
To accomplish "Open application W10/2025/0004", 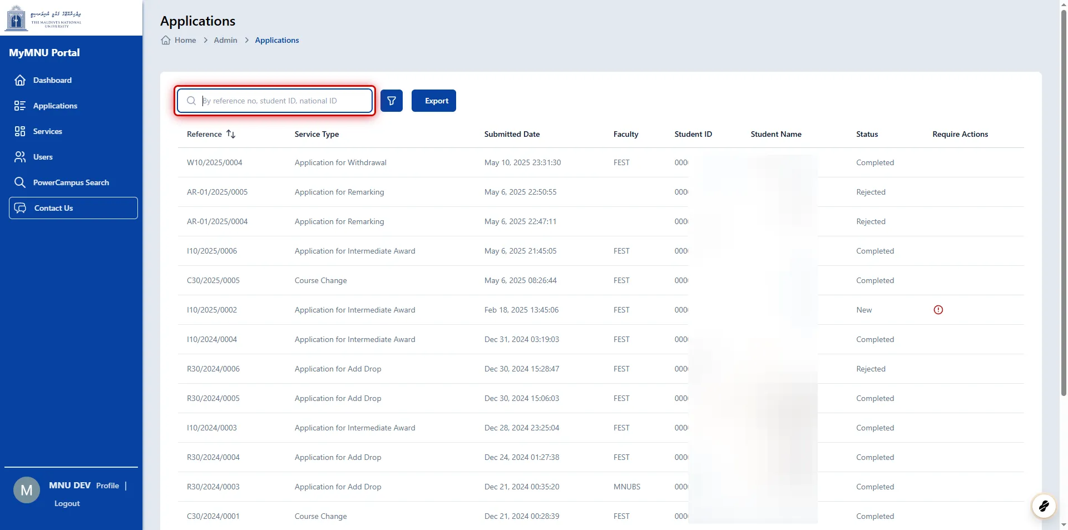I will [x=215, y=162].
